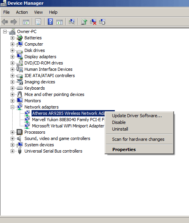Collapse the Owner-PC root node
The width and height of the screenshot is (189, 223).
point(5,31)
